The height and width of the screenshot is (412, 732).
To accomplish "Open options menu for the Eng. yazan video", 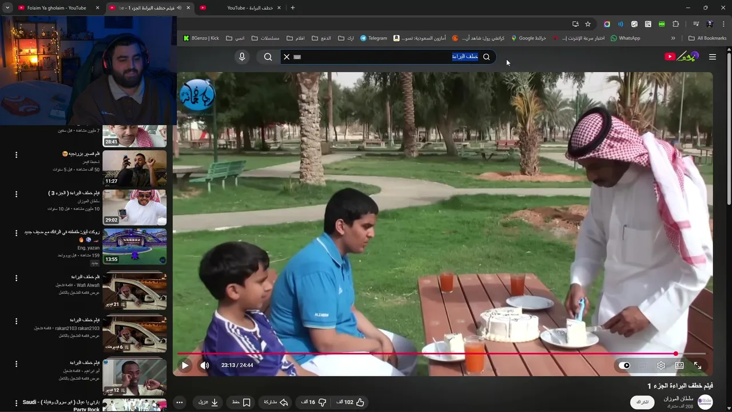I will coord(16,233).
